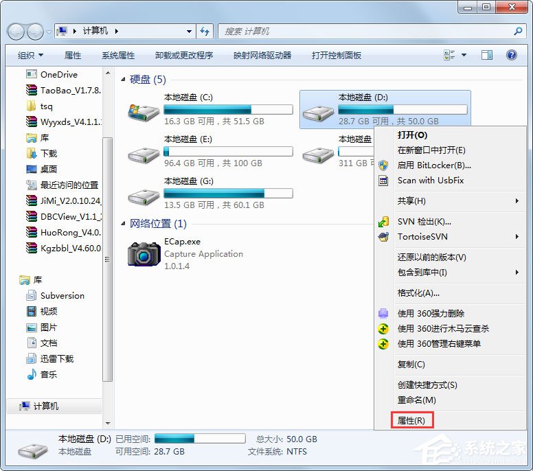Click the change view icon
The width and height of the screenshot is (533, 471).
(449, 55)
